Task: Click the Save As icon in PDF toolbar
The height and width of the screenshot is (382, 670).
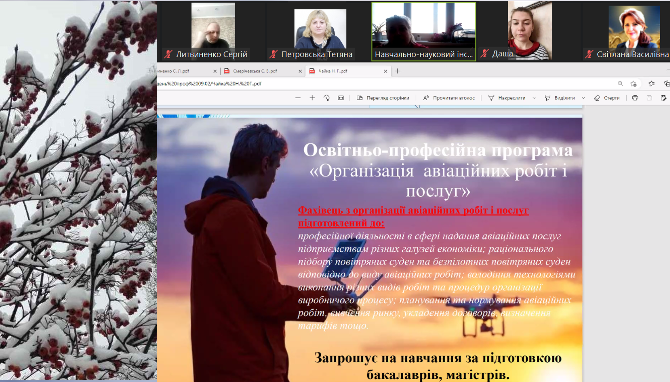Action: coord(664,98)
